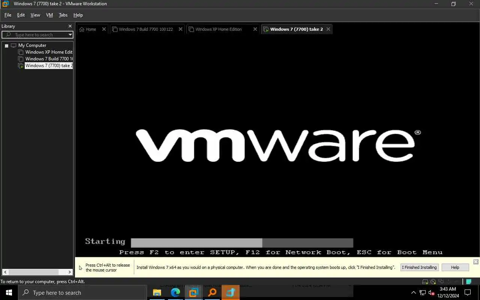Image resolution: width=480 pixels, height=300 pixels.
Task: Open the Tabs menu
Action: coord(63,15)
